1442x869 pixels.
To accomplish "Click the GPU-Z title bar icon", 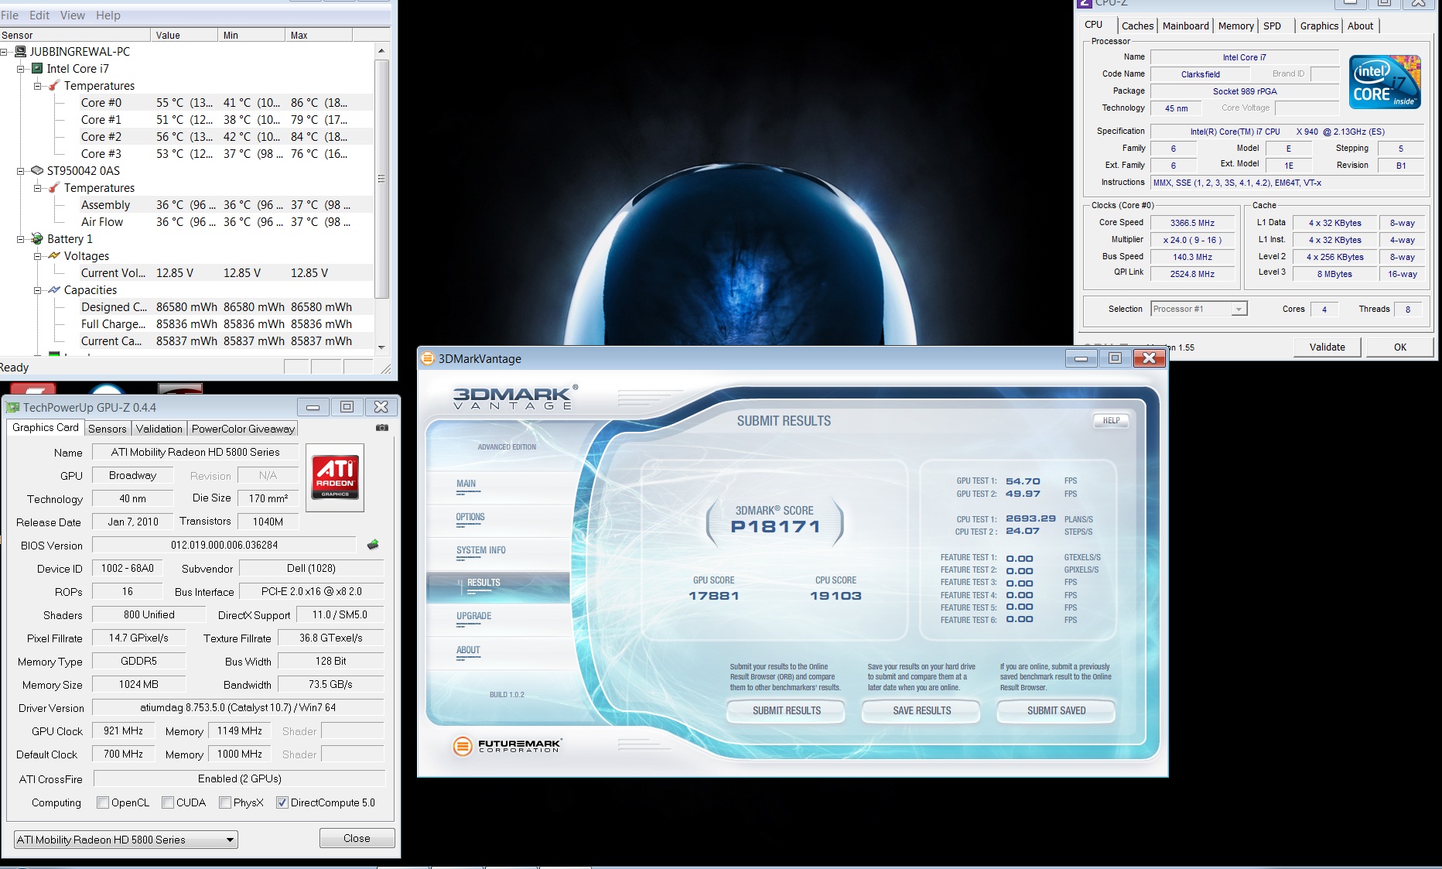I will tap(13, 407).
